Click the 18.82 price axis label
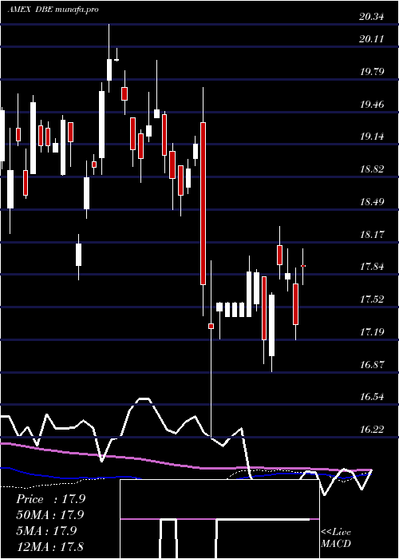 click(372, 169)
